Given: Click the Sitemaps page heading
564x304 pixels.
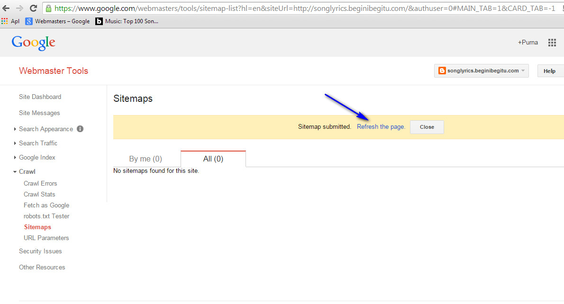Looking at the screenshot, I should click(133, 98).
